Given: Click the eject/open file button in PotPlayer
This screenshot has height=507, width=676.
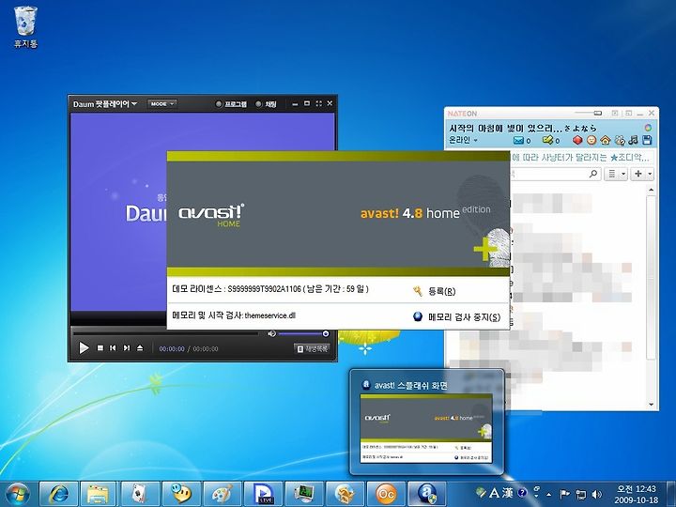Looking at the screenshot, I should tap(140, 348).
